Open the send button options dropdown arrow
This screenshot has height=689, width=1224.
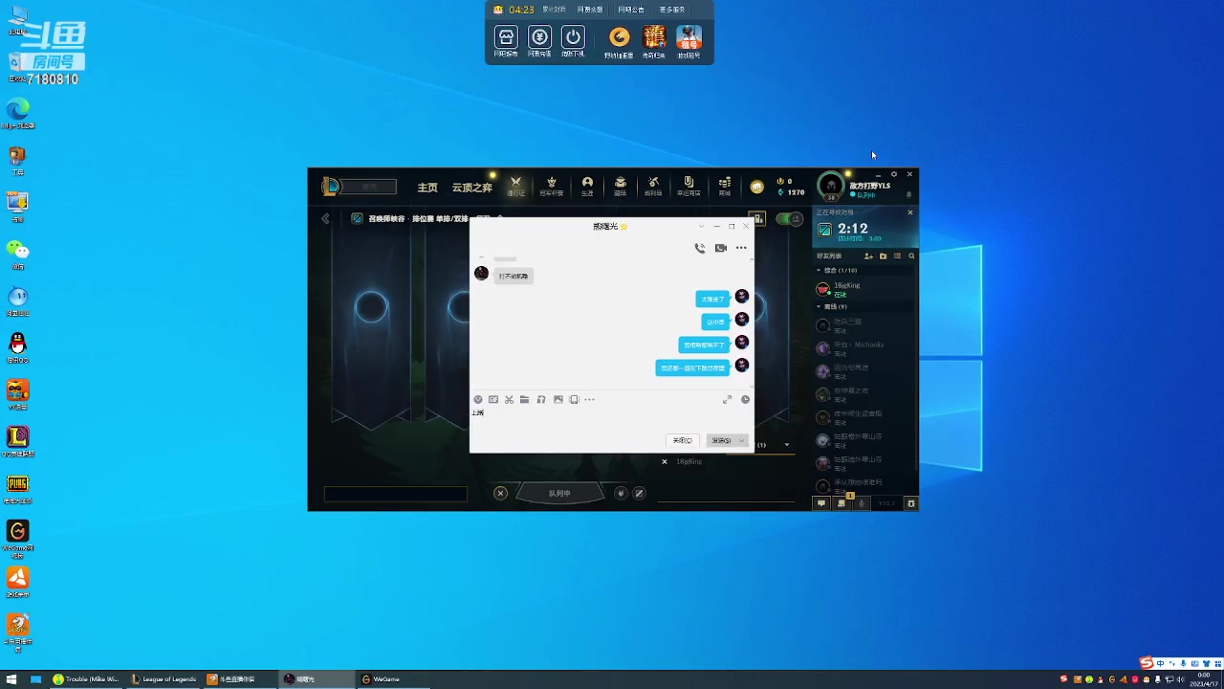coord(741,440)
